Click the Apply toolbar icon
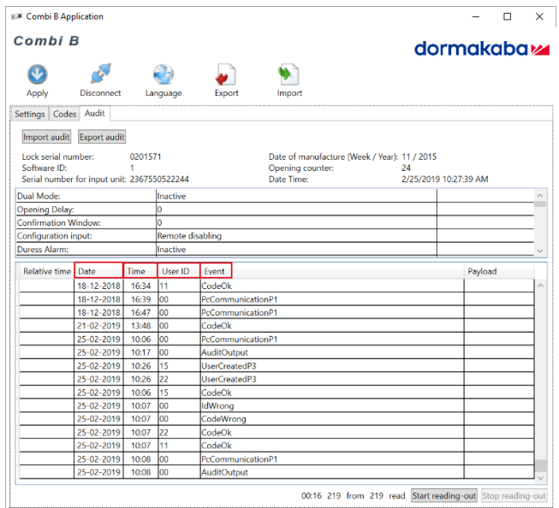 (38, 75)
